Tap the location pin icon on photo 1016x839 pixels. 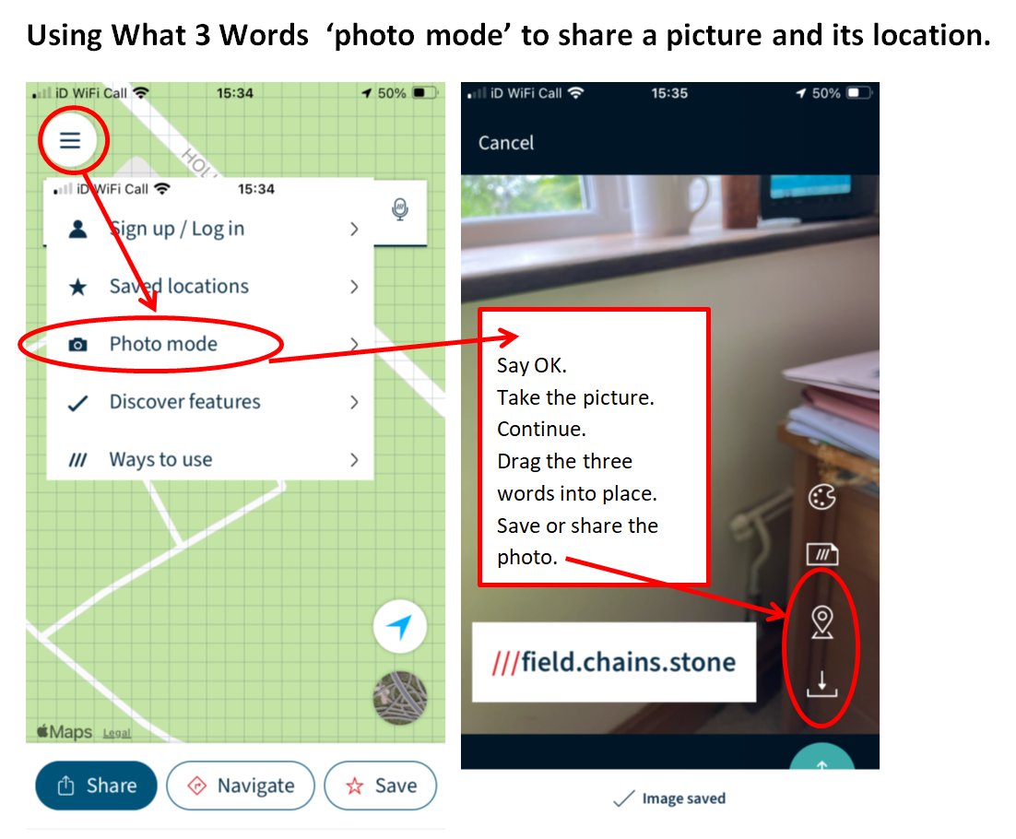click(x=822, y=622)
